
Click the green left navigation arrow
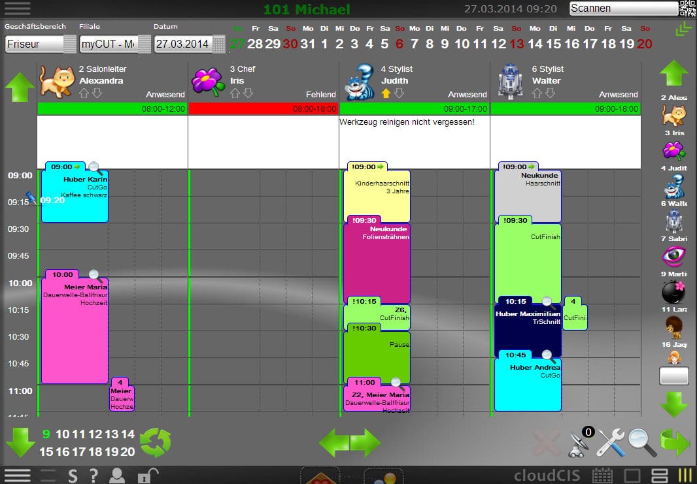click(x=334, y=443)
